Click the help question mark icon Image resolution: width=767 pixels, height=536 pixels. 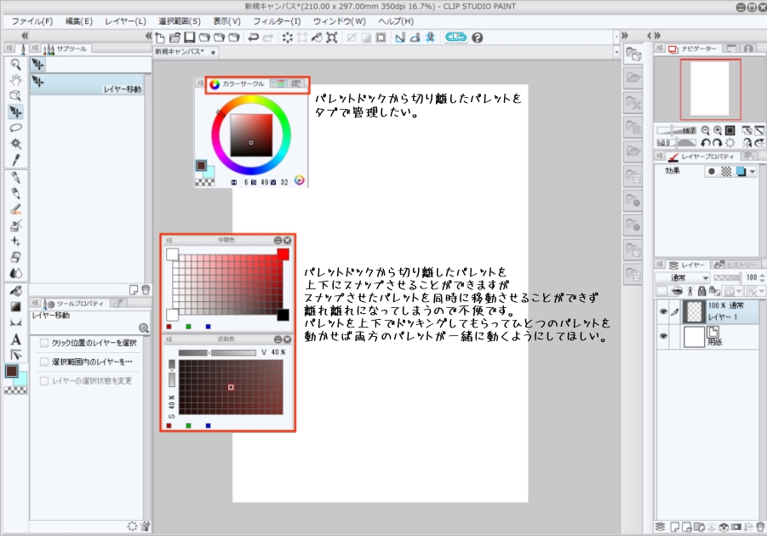pos(478,37)
